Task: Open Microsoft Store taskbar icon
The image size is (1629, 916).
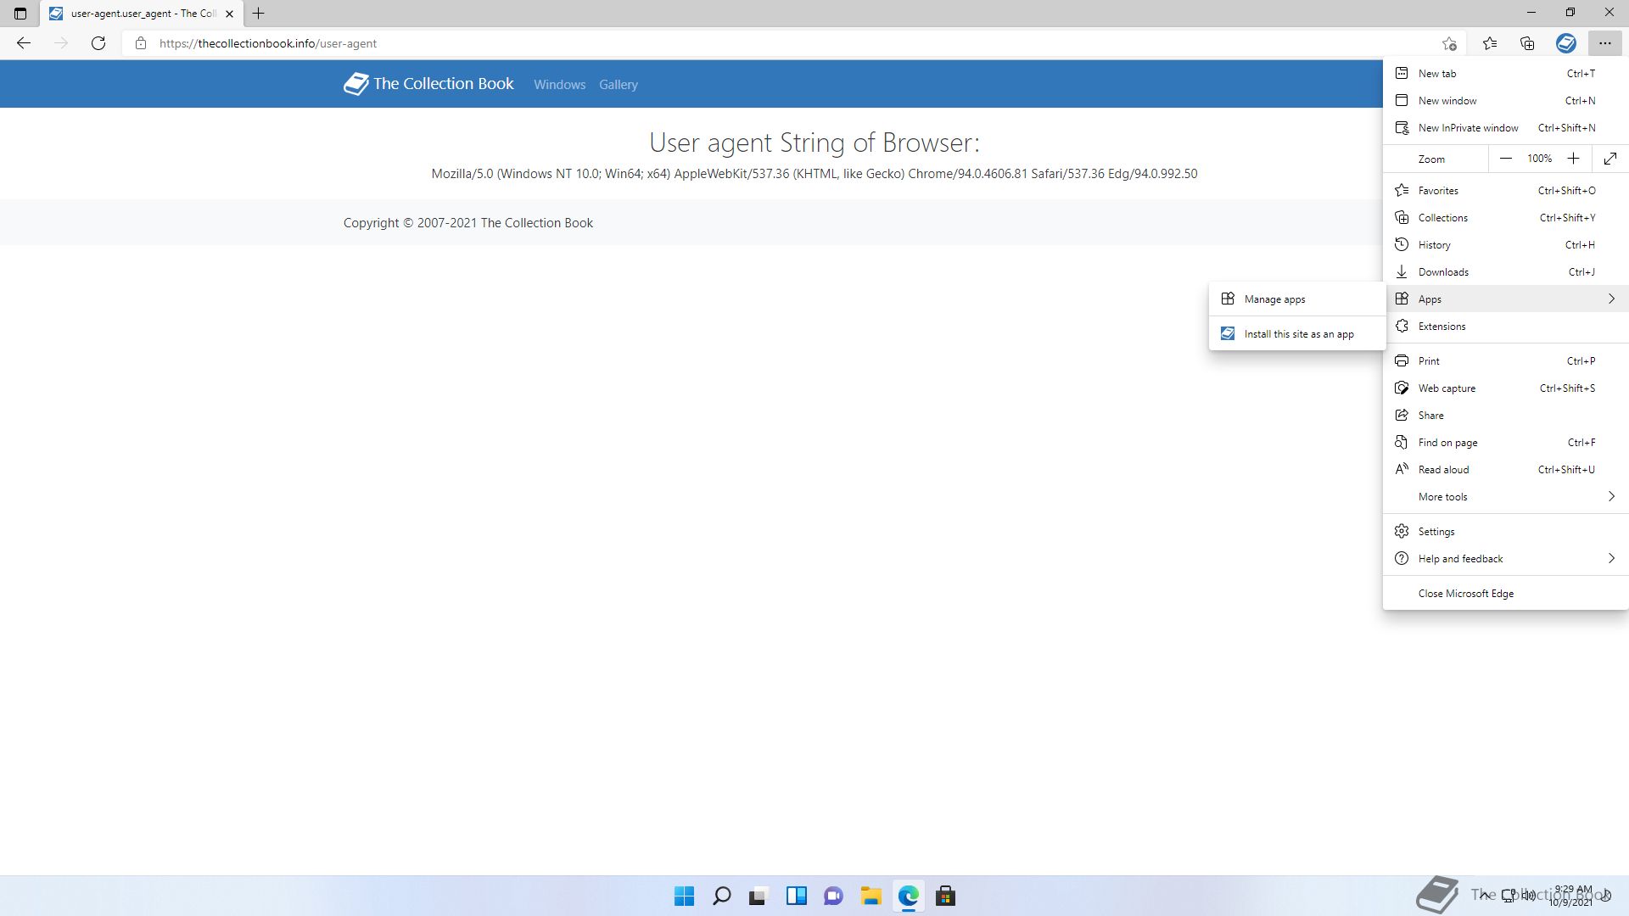Action: (x=945, y=896)
